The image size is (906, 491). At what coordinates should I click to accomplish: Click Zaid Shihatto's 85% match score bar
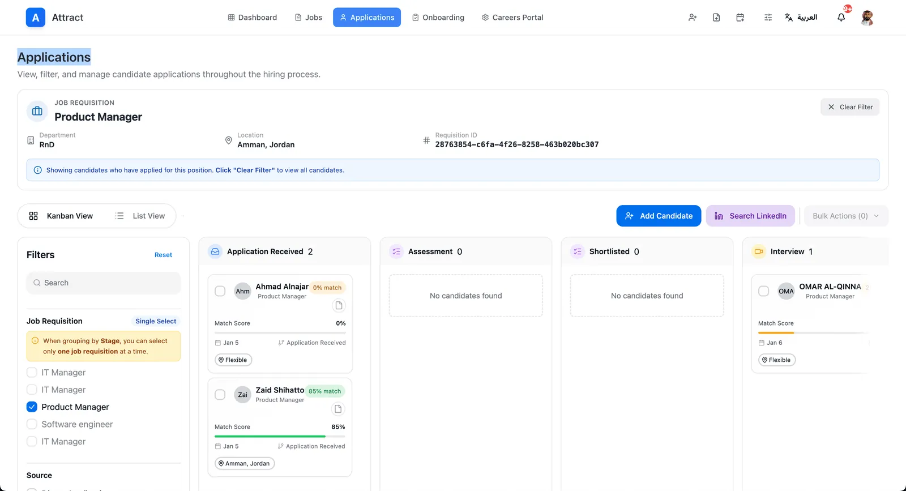pyautogui.click(x=280, y=437)
